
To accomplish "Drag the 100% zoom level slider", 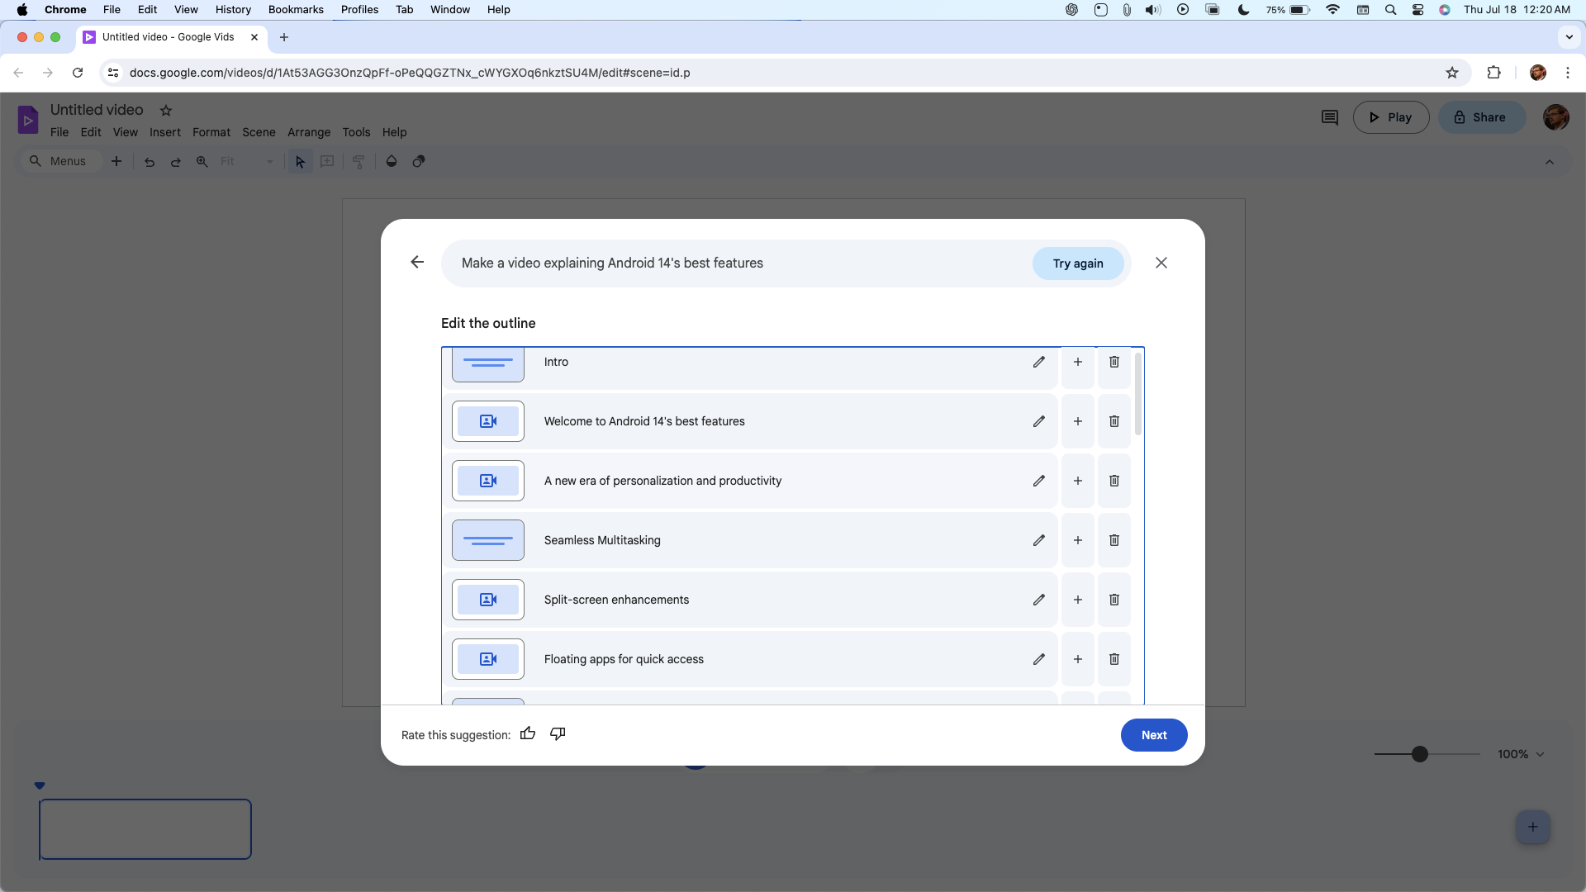I will [x=1419, y=754].
